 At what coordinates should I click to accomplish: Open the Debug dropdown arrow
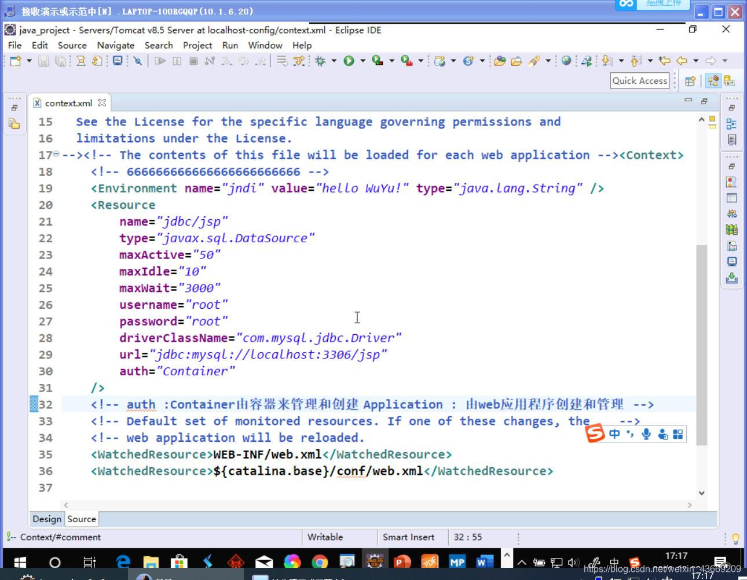coord(334,61)
